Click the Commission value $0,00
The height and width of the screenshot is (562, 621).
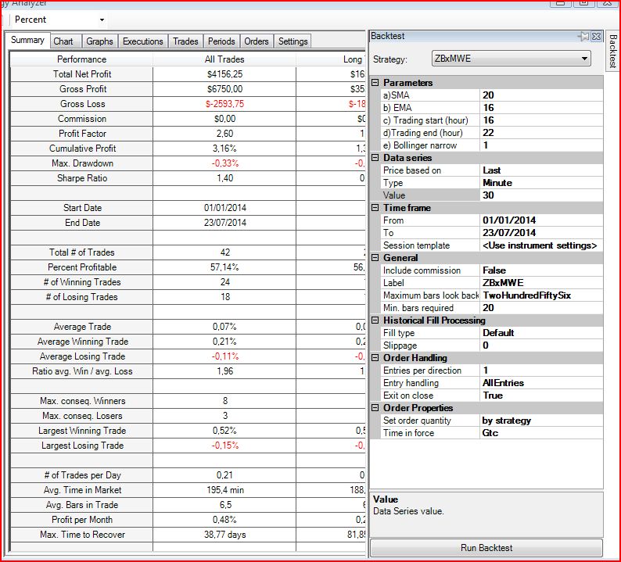coord(224,119)
